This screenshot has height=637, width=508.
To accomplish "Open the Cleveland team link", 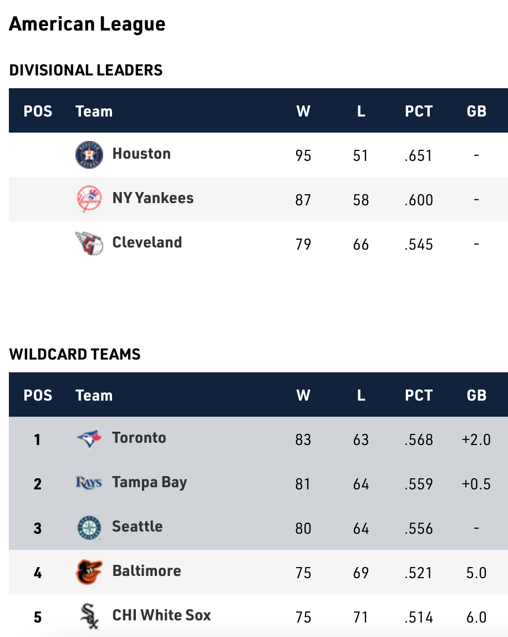I will click(147, 242).
